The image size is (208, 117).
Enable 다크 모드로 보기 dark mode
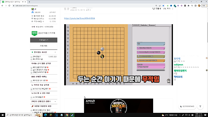coord(187,106)
